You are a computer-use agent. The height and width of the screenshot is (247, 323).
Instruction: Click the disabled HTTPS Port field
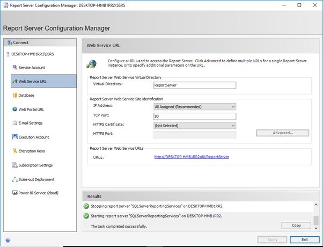(x=195, y=135)
